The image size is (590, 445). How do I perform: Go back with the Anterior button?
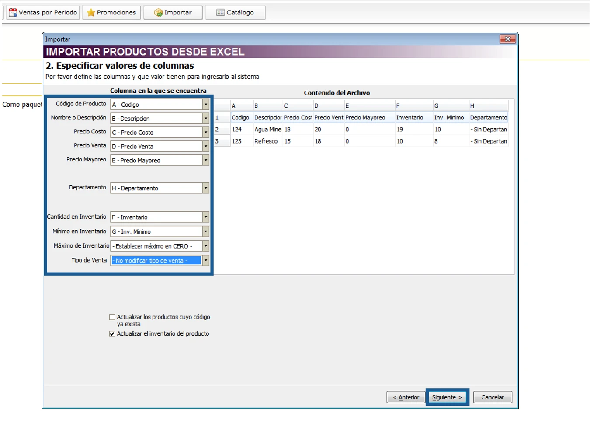click(406, 397)
